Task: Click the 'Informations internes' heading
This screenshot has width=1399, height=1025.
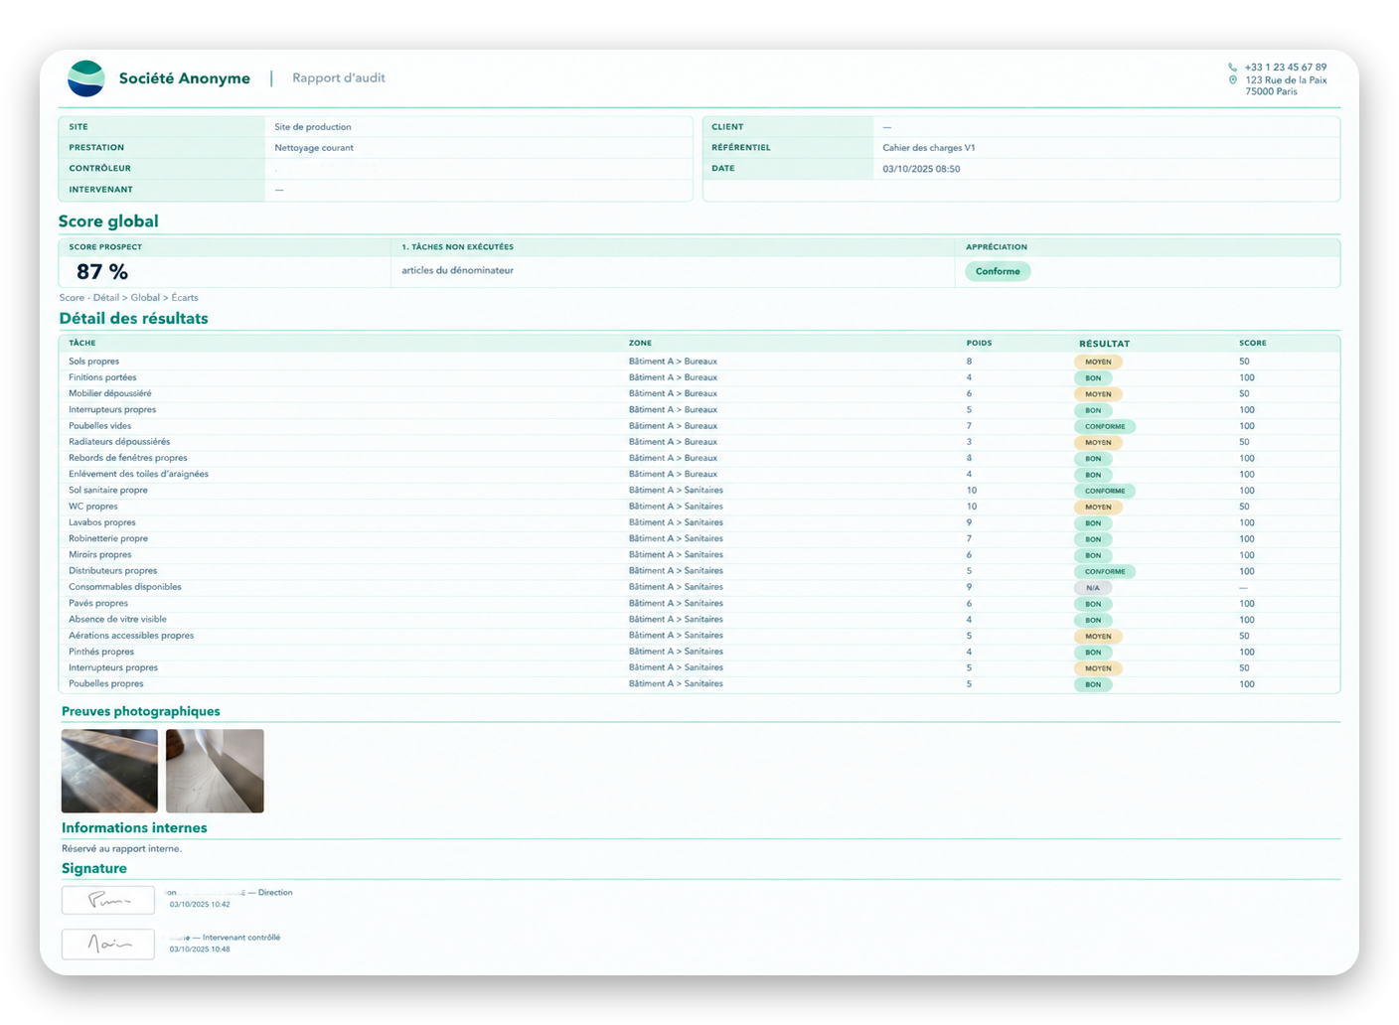Action: [x=134, y=827]
